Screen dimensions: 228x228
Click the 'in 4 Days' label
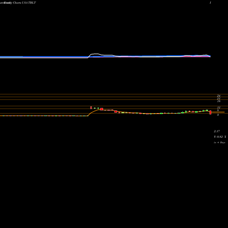(x=219, y=143)
